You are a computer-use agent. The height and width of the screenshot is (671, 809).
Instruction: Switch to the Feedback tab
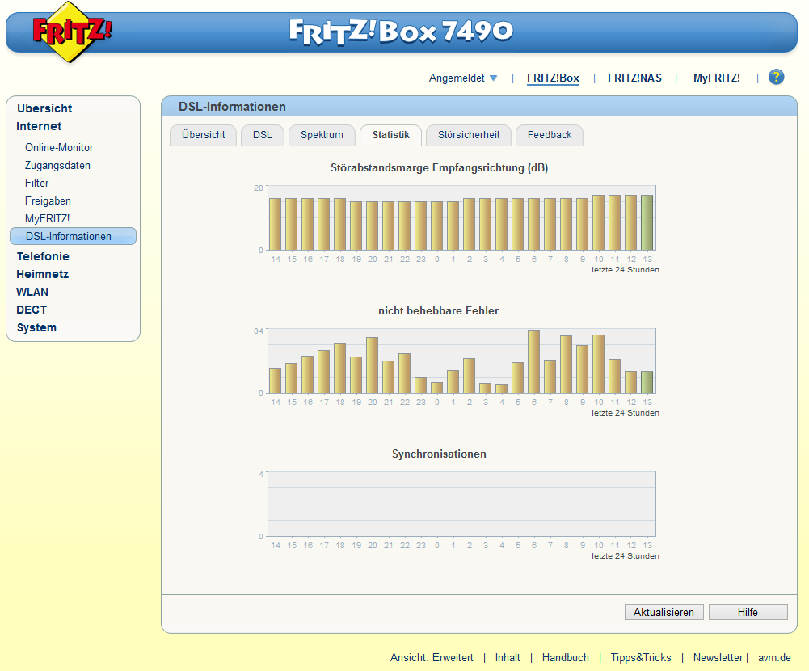pyautogui.click(x=550, y=135)
